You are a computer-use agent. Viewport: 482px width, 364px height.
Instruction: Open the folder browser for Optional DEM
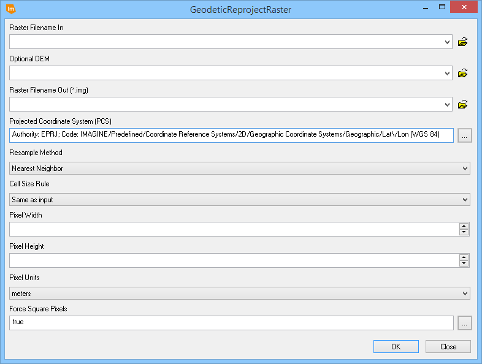(x=463, y=74)
